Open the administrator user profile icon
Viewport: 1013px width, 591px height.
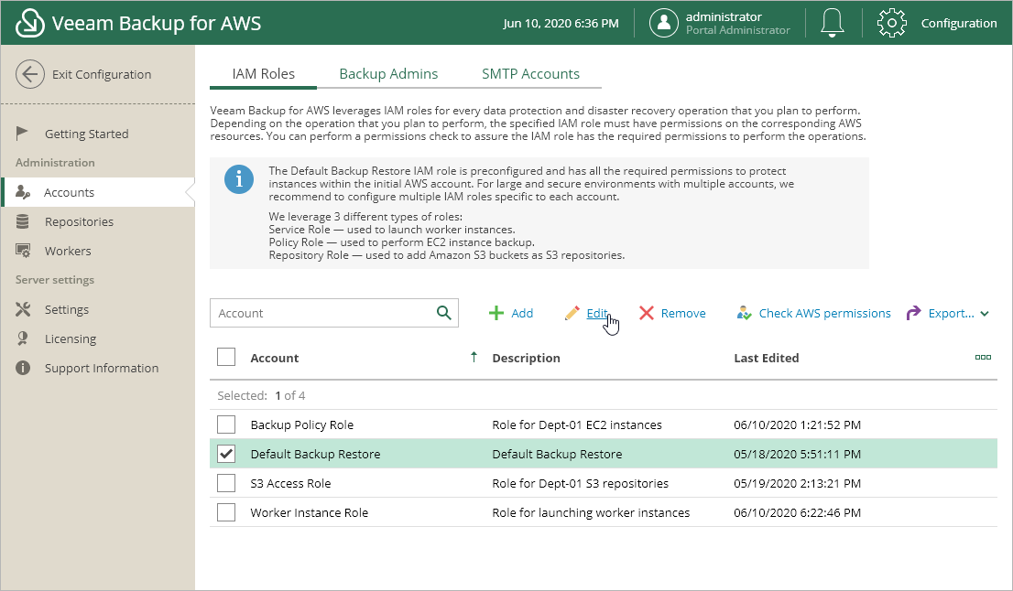663,23
